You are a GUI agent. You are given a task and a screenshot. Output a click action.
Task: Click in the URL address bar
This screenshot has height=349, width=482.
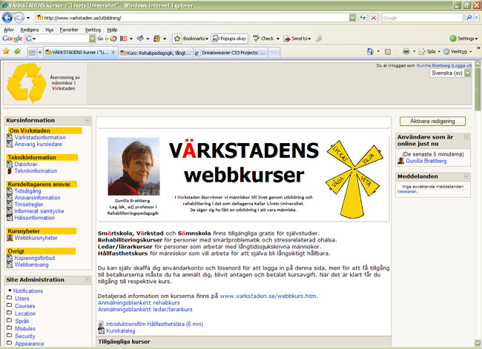(x=192, y=18)
